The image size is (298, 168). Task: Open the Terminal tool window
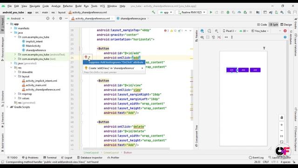click(50, 158)
